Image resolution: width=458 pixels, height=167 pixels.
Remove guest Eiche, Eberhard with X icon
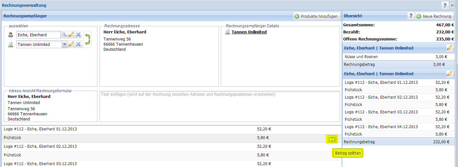click(x=78, y=35)
